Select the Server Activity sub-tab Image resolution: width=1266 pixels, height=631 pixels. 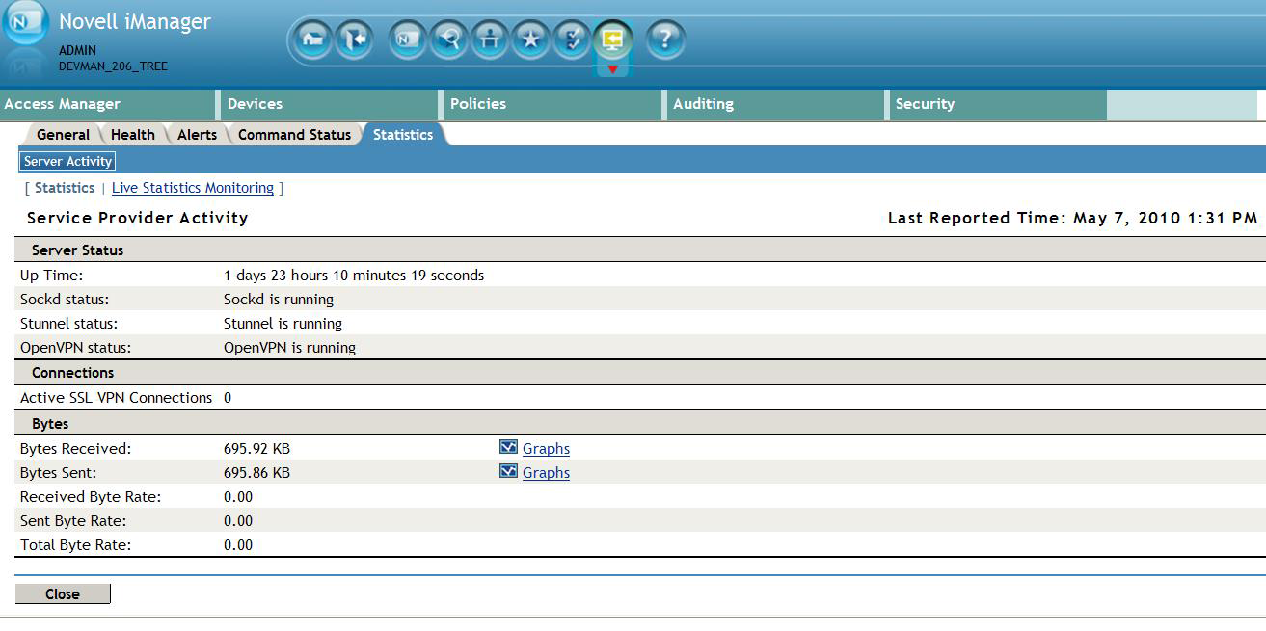click(67, 161)
